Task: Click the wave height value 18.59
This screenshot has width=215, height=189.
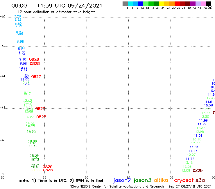Action: pos(33,146)
